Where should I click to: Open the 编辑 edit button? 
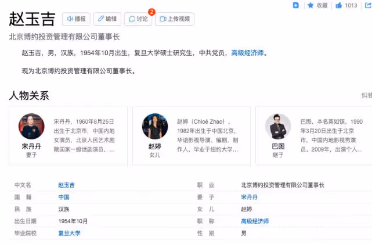point(107,19)
